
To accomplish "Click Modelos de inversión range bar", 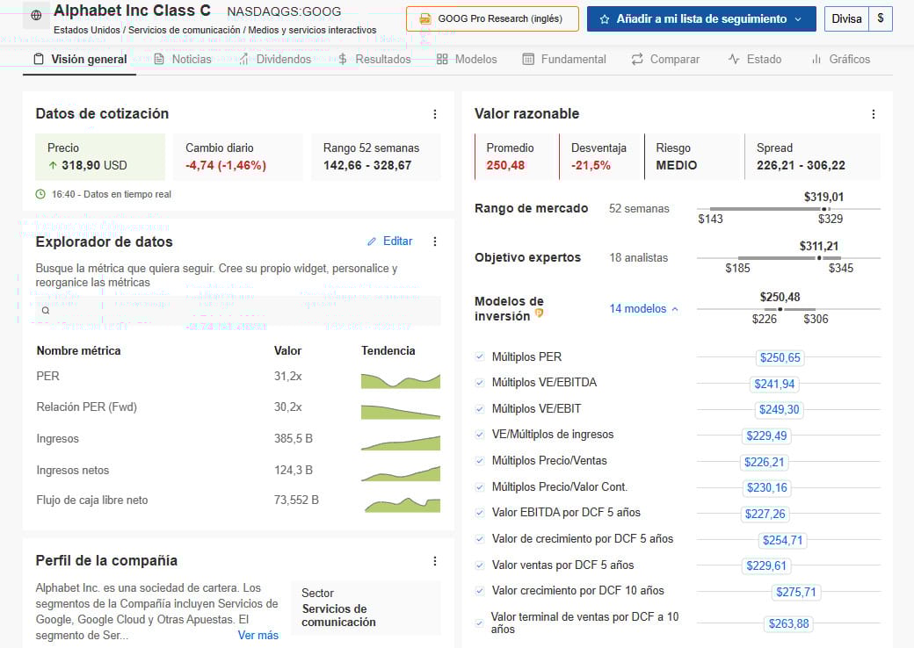I will (x=788, y=309).
